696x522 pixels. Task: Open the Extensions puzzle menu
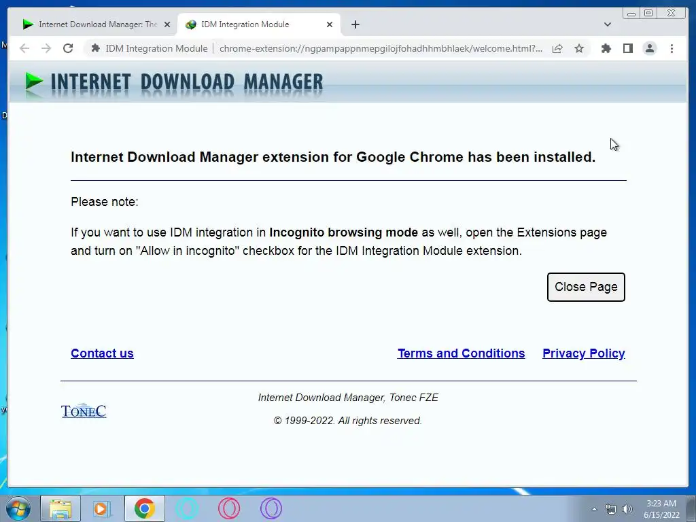pos(606,48)
